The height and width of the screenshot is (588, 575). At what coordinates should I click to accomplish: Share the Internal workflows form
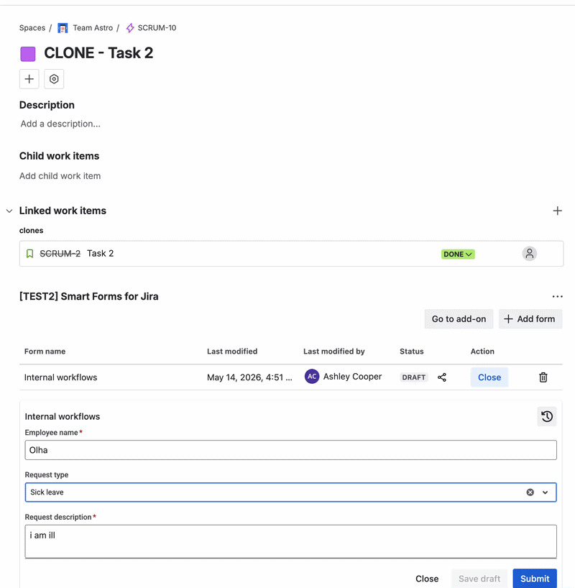click(442, 377)
